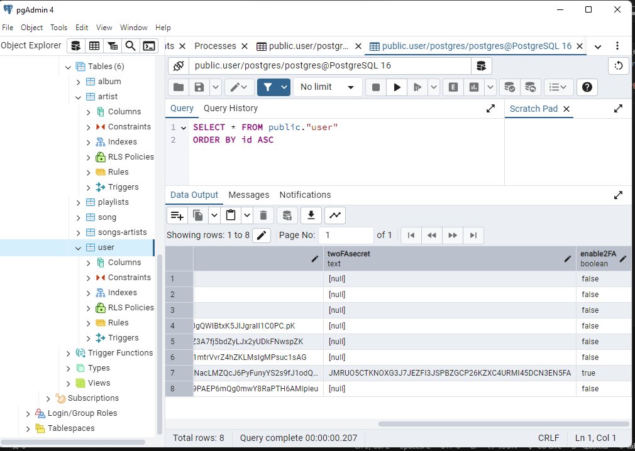This screenshot has height=451, width=635.
Task: Select the songs-artists table in tree
Action: [x=123, y=232]
